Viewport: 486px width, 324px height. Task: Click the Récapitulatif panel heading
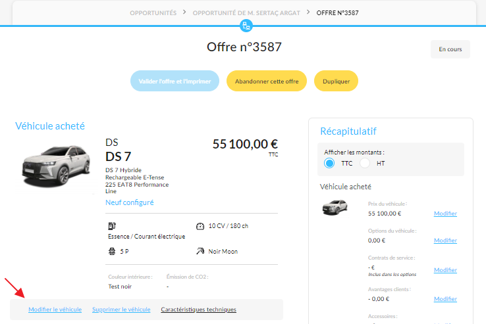click(x=348, y=131)
